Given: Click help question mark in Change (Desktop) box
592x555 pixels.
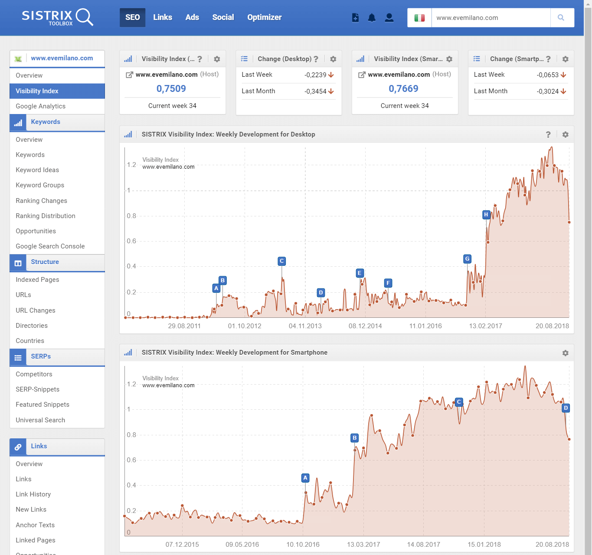Looking at the screenshot, I should pos(316,59).
